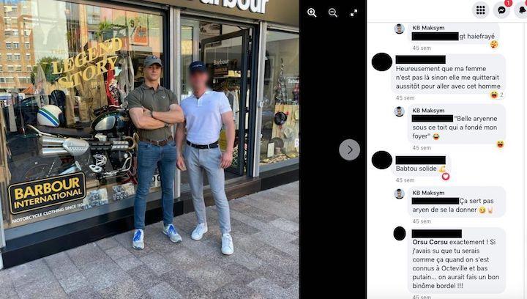Open the apps grid menu
The height and width of the screenshot is (299, 527).
(481, 10)
